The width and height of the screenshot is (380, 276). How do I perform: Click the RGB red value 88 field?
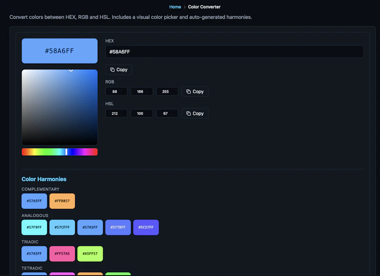pyautogui.click(x=116, y=92)
